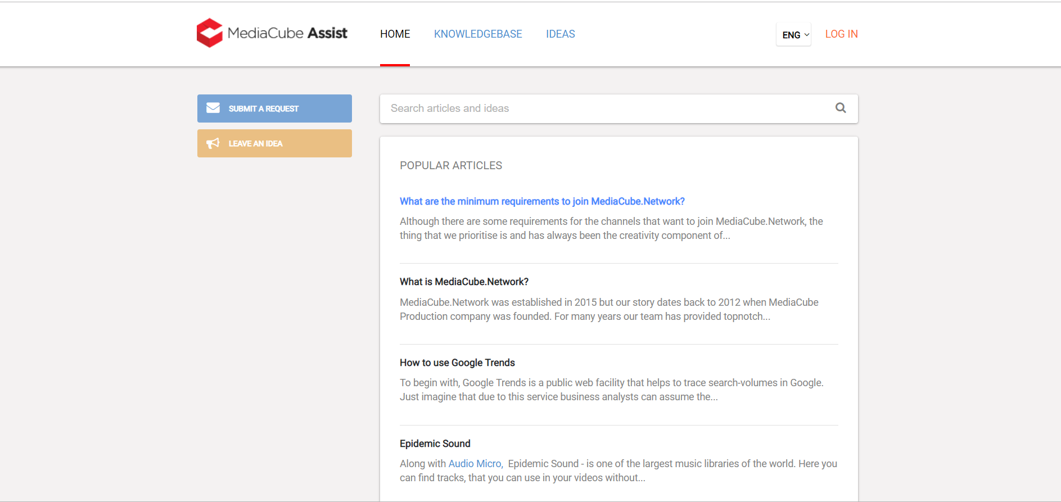This screenshot has width=1061, height=502.
Task: Click the excerpt starting 'MediaCube.Network was established in 2015'
Action: click(x=609, y=309)
